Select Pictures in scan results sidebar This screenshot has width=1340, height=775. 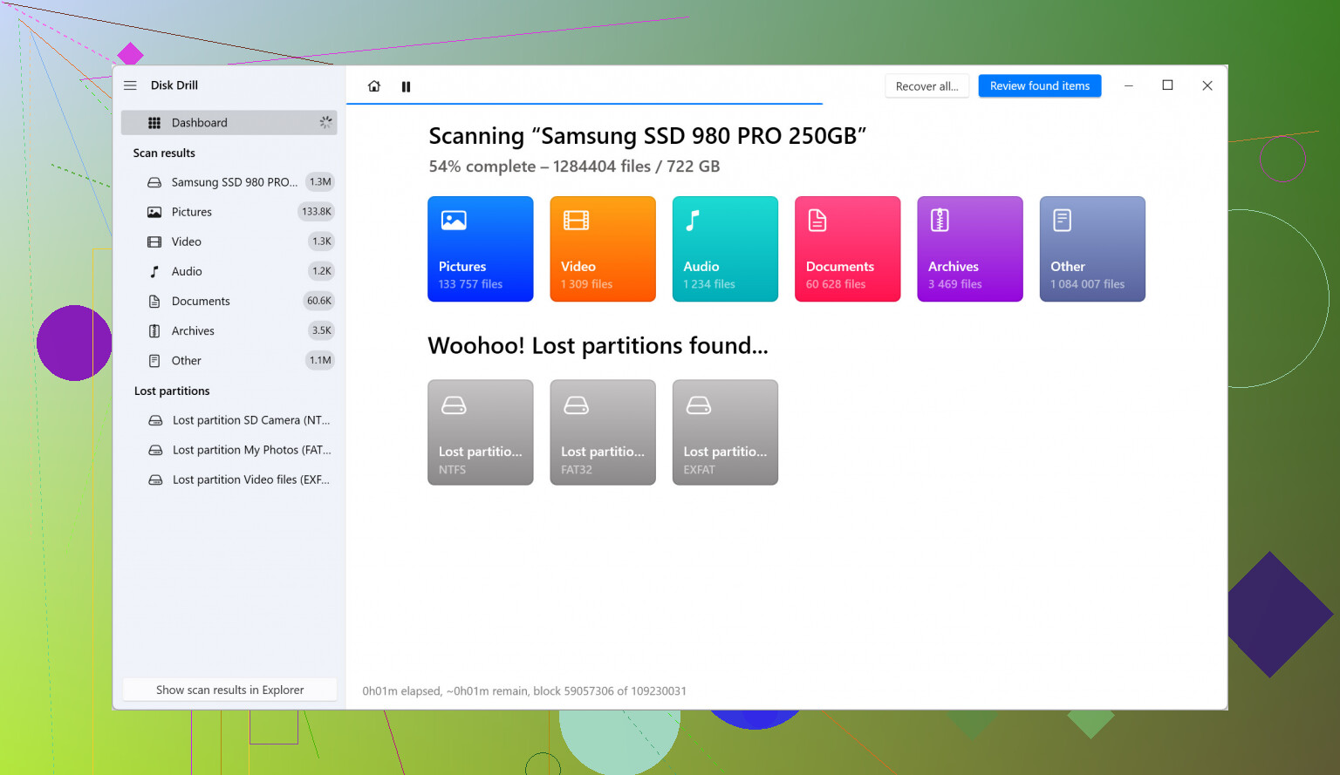coord(229,212)
